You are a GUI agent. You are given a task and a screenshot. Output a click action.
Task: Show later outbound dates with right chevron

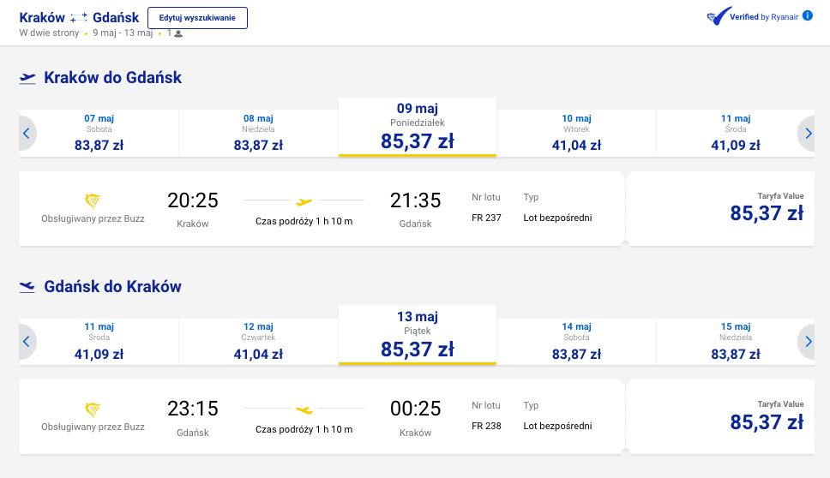[x=807, y=134]
